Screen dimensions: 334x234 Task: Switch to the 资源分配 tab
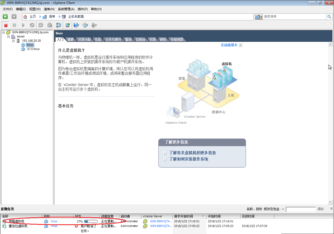84,39
